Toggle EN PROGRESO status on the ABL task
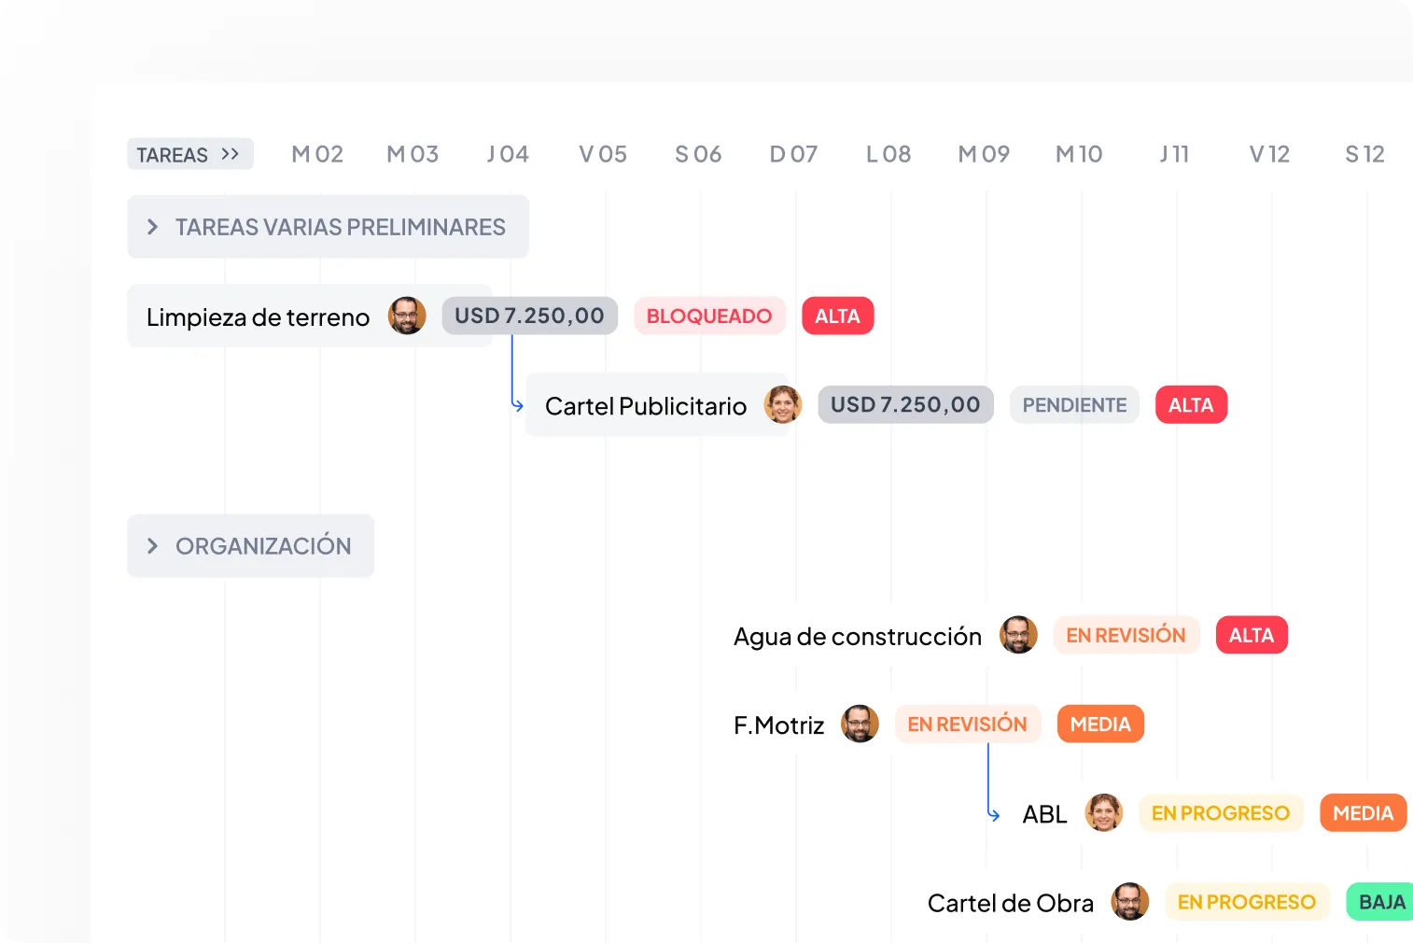 1221,812
